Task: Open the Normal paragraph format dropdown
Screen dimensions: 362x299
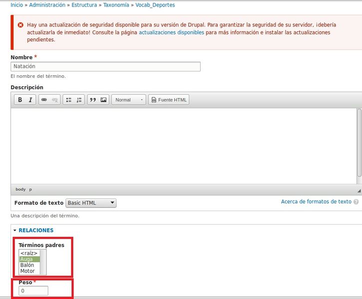Action: point(129,100)
